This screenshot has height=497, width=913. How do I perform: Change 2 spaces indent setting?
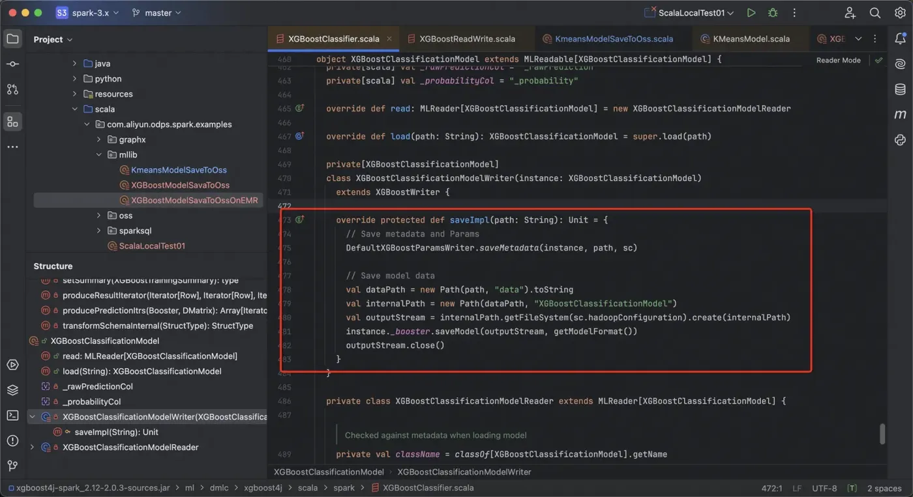(x=884, y=488)
